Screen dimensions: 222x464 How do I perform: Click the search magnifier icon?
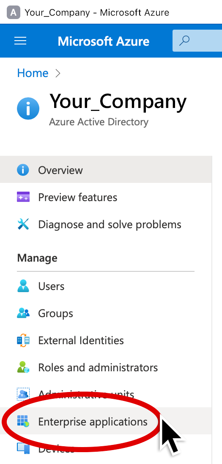pyautogui.click(x=184, y=41)
